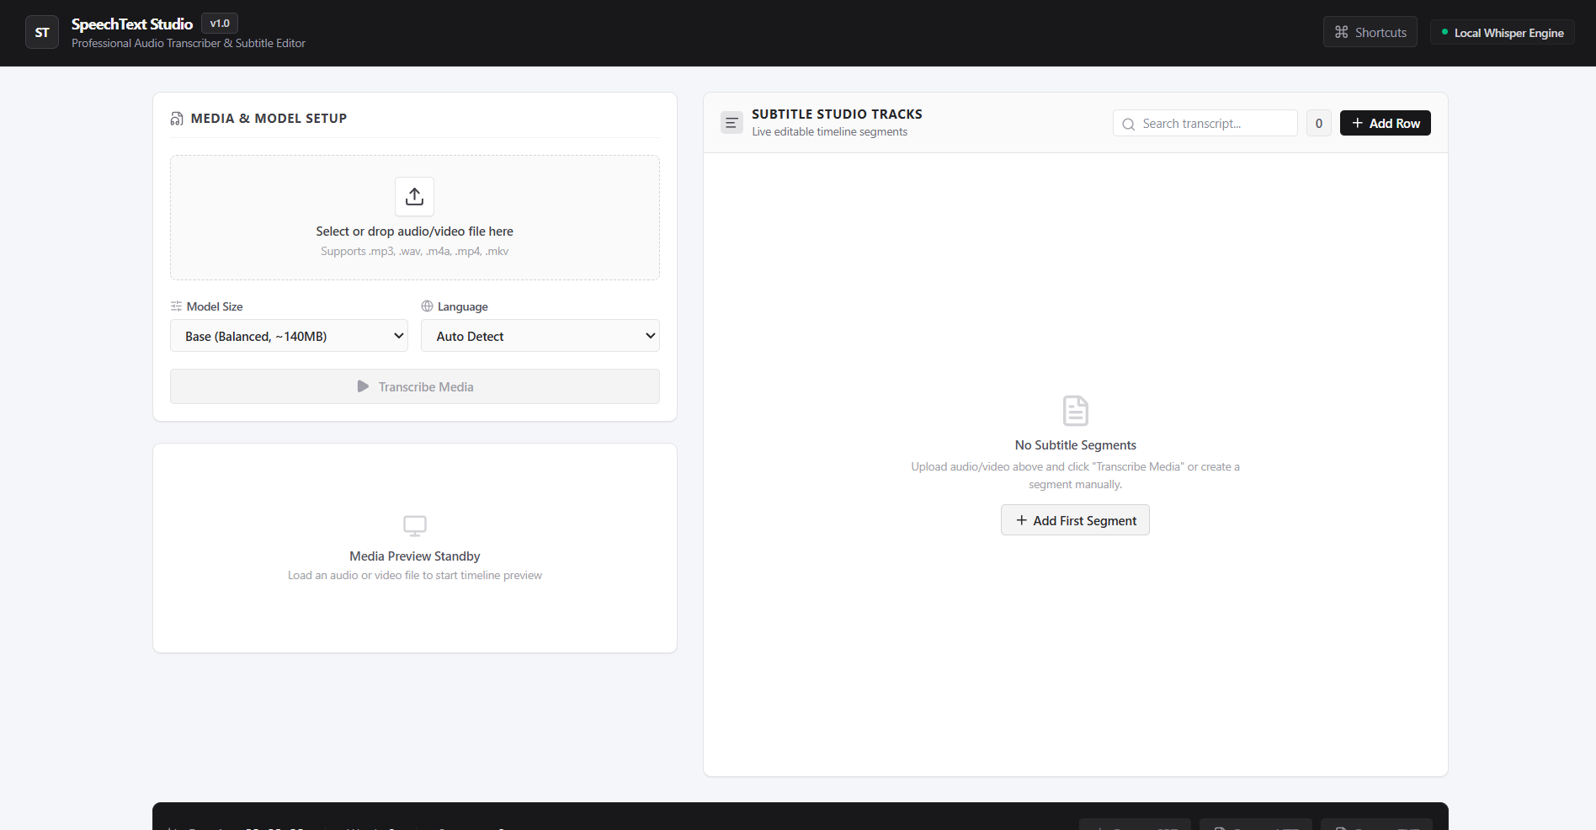The width and height of the screenshot is (1596, 830).
Task: Open the Language Auto Detect dropdown
Action: [x=540, y=336]
